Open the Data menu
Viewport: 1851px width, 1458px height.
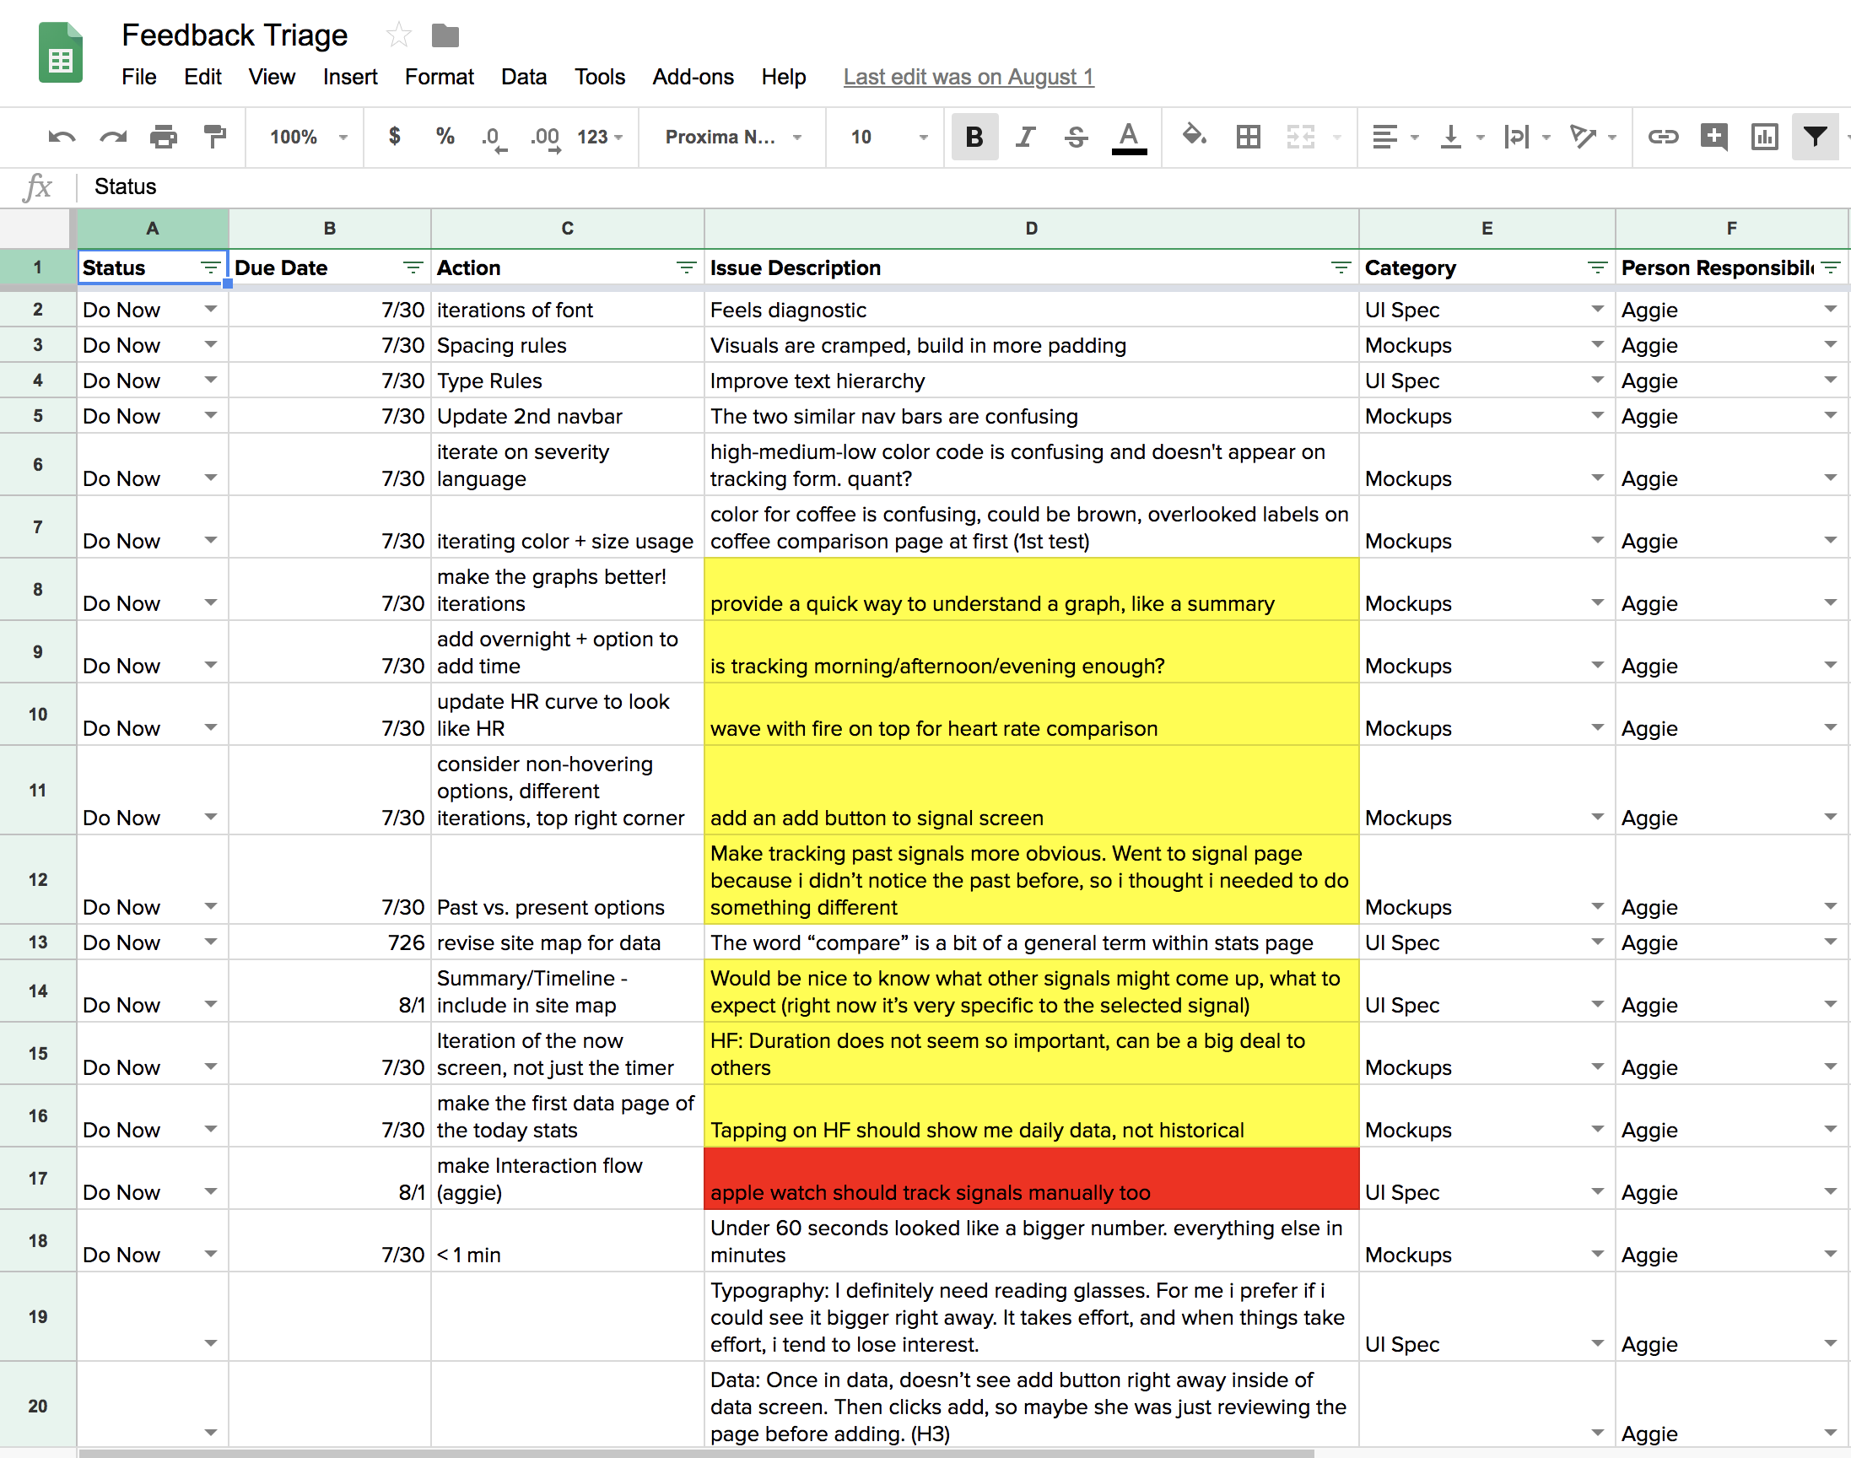[523, 77]
